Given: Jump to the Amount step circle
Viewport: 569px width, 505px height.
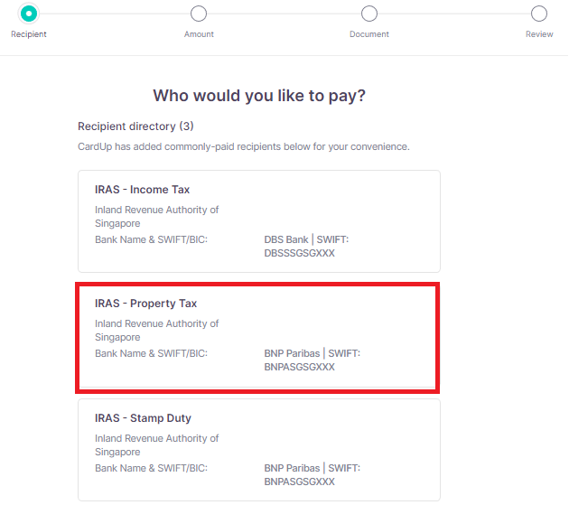Looking at the screenshot, I should [x=199, y=13].
